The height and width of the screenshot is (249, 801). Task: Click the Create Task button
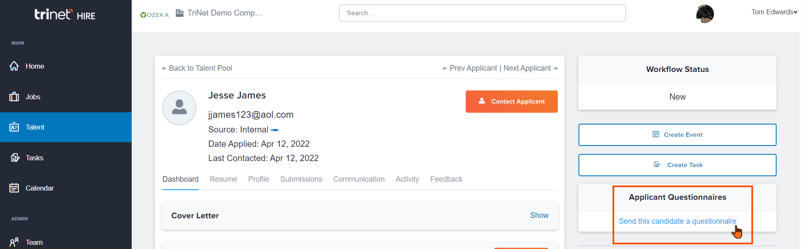[677, 165]
